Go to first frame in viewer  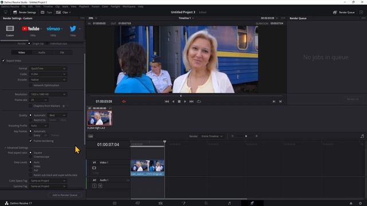[x=167, y=102]
